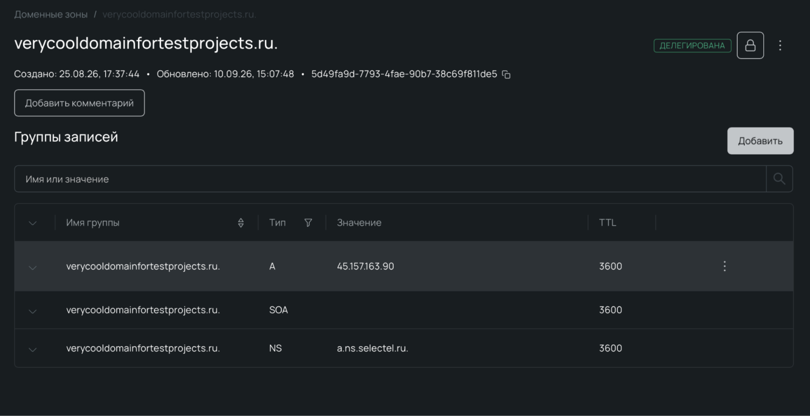Open the zone options three-dot menu

pos(780,45)
